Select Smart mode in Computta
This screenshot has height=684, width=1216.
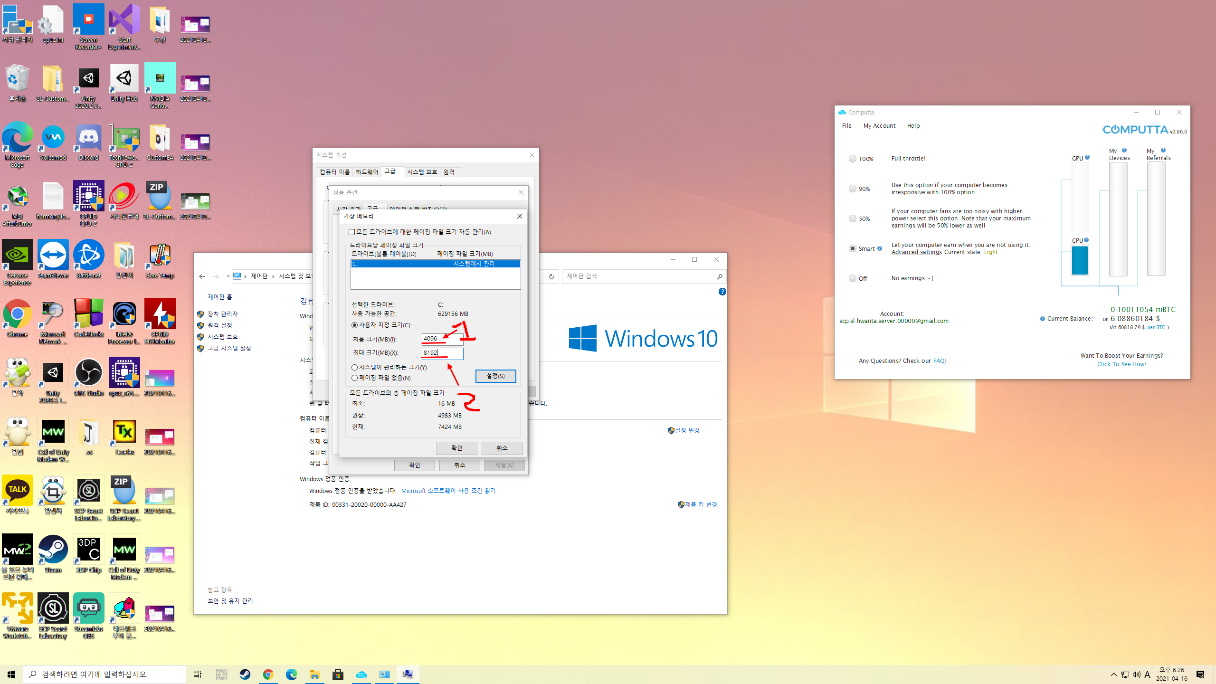point(853,248)
